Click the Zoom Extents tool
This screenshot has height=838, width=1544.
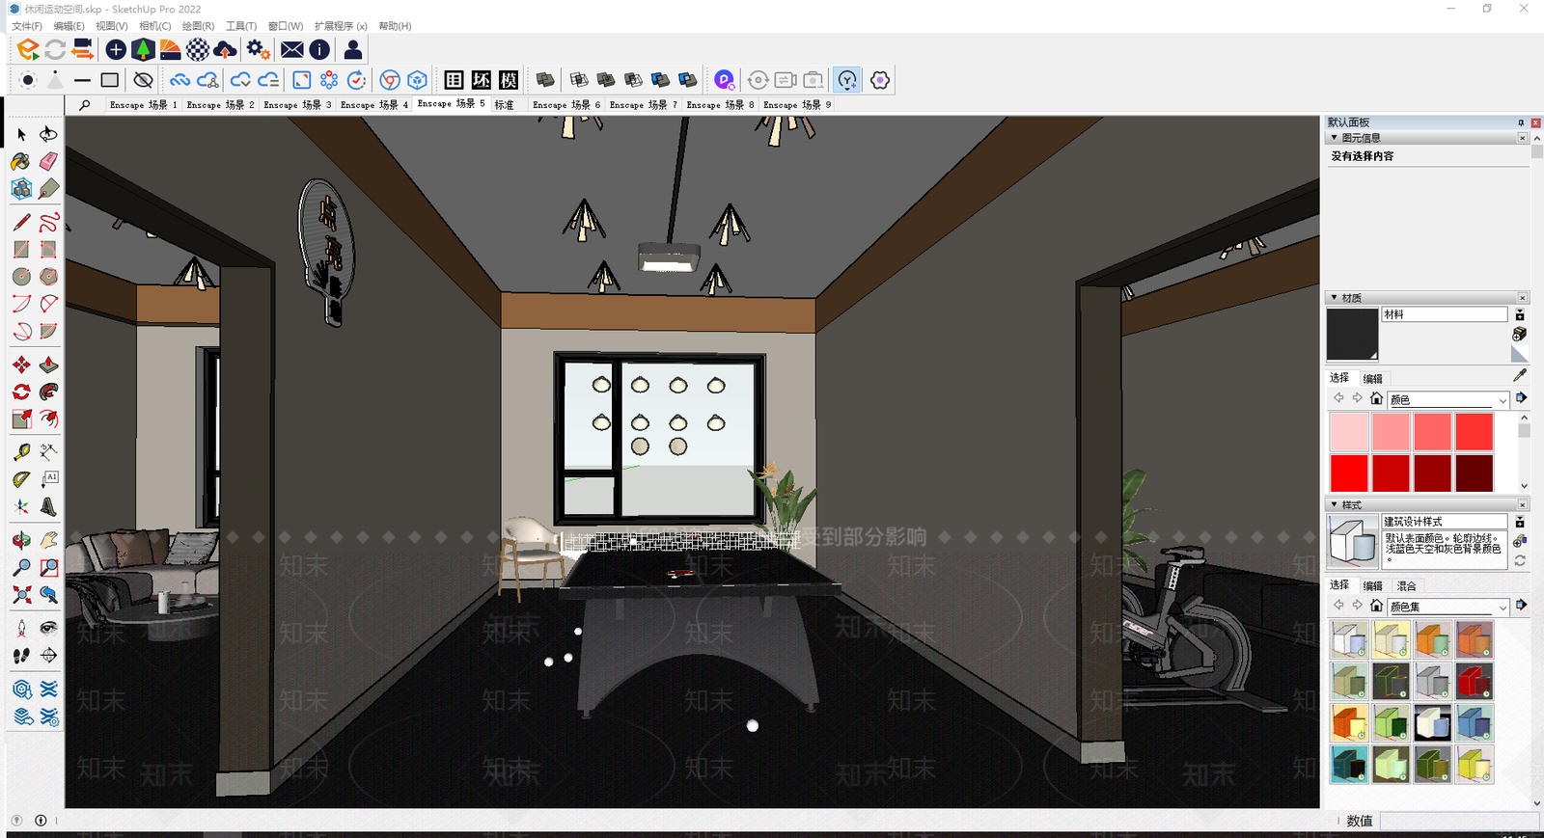pos(21,594)
